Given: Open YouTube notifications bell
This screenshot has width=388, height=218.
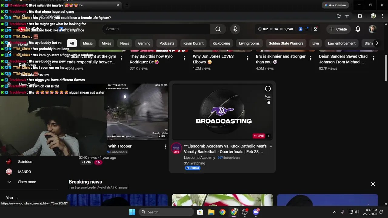Looking at the screenshot, I should (358, 29).
